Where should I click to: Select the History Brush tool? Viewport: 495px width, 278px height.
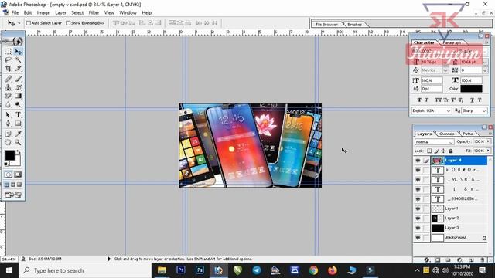19,87
